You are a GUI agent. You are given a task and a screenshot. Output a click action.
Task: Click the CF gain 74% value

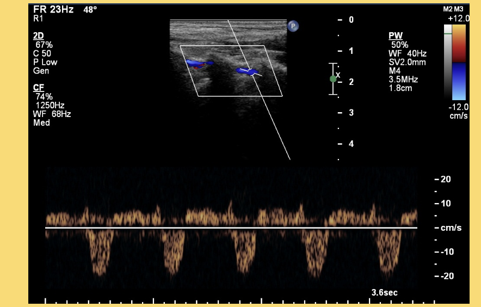point(44,96)
